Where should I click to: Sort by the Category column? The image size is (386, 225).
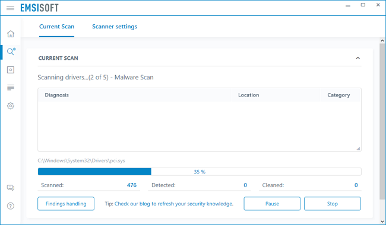(x=338, y=95)
